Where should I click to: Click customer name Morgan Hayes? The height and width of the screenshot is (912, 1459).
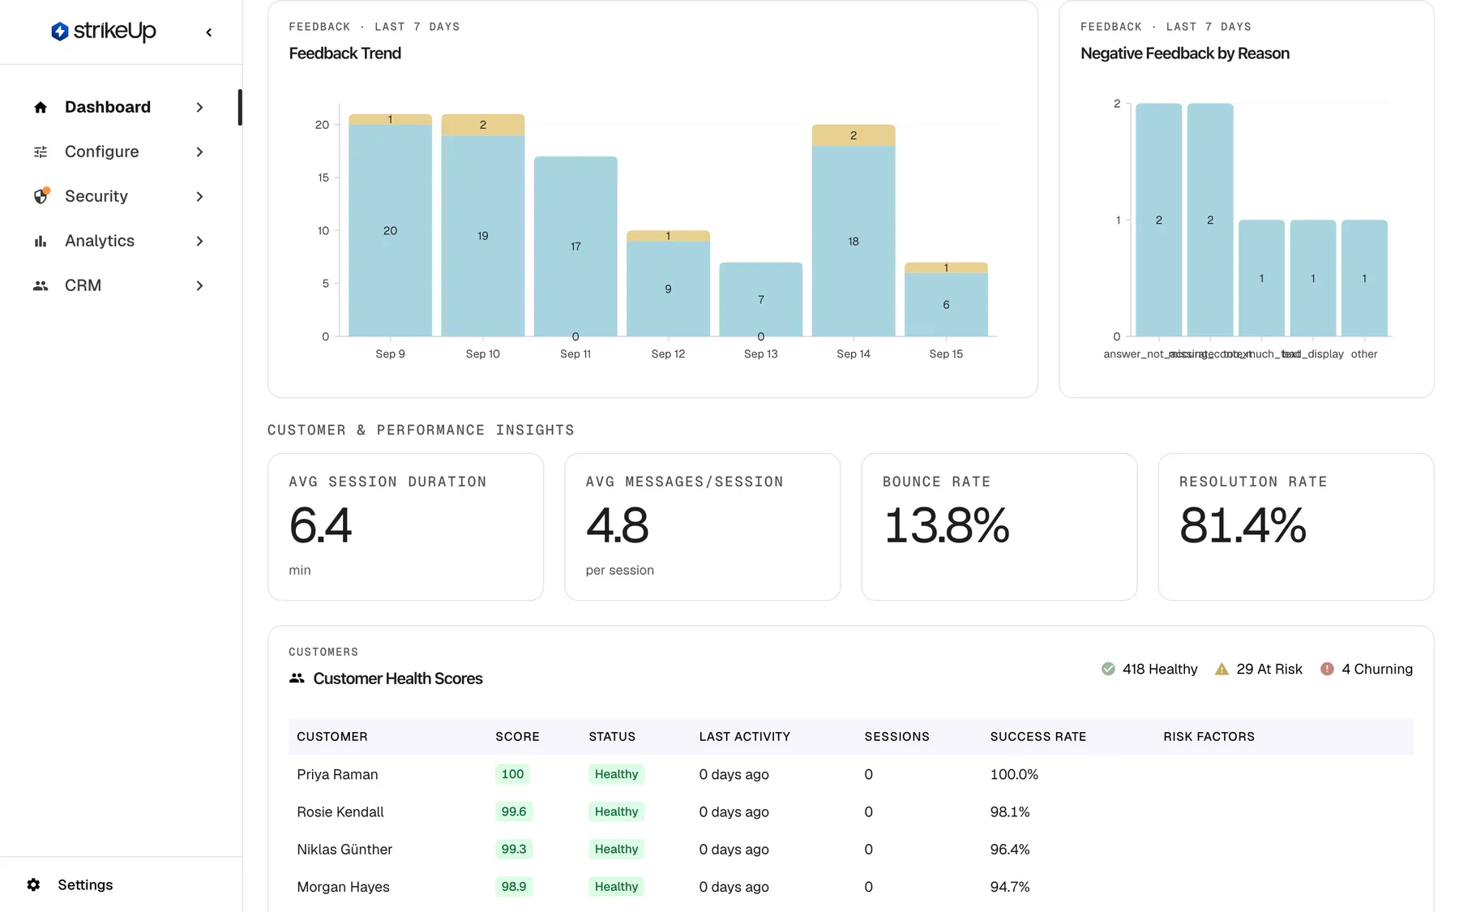(343, 886)
